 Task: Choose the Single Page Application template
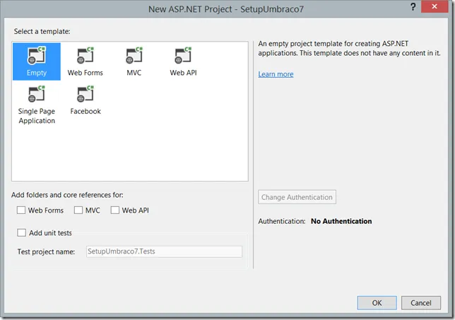click(x=37, y=95)
